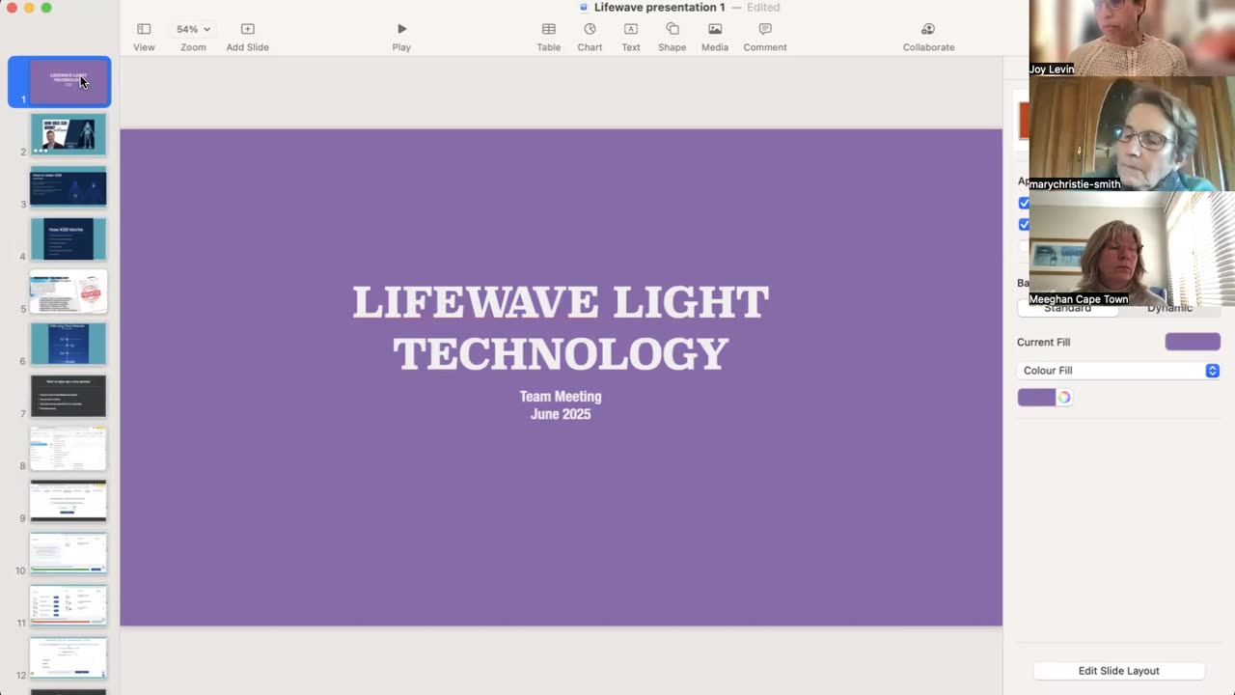Select slide 3 thumbnail
1235x695 pixels.
pyautogui.click(x=69, y=186)
